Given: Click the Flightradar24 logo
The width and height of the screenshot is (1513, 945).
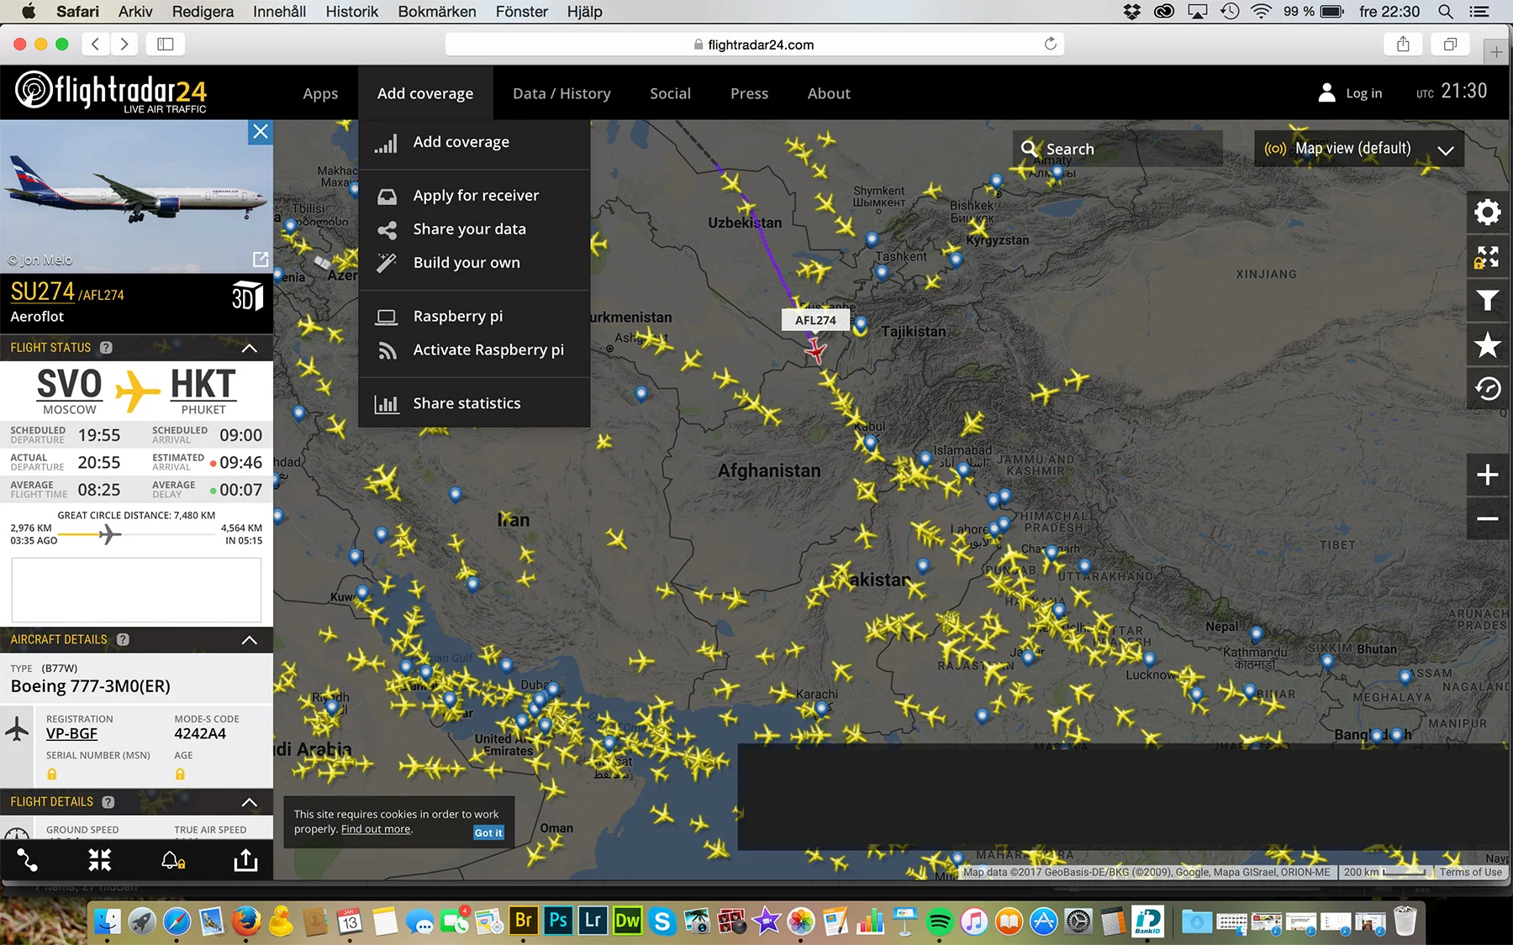Looking at the screenshot, I should coord(111,91).
